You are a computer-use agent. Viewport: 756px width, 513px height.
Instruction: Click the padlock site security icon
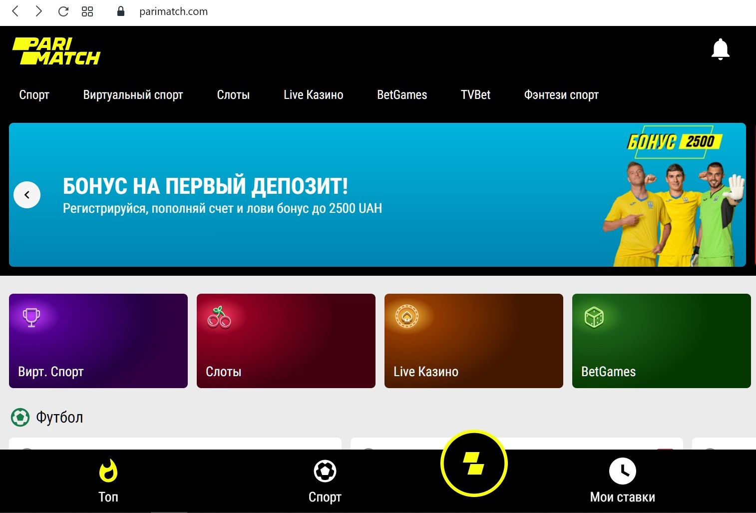point(120,11)
